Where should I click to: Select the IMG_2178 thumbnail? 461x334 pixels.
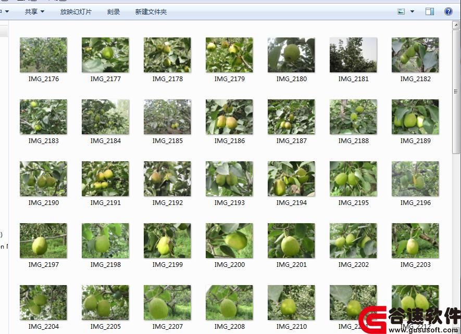[x=167, y=55]
